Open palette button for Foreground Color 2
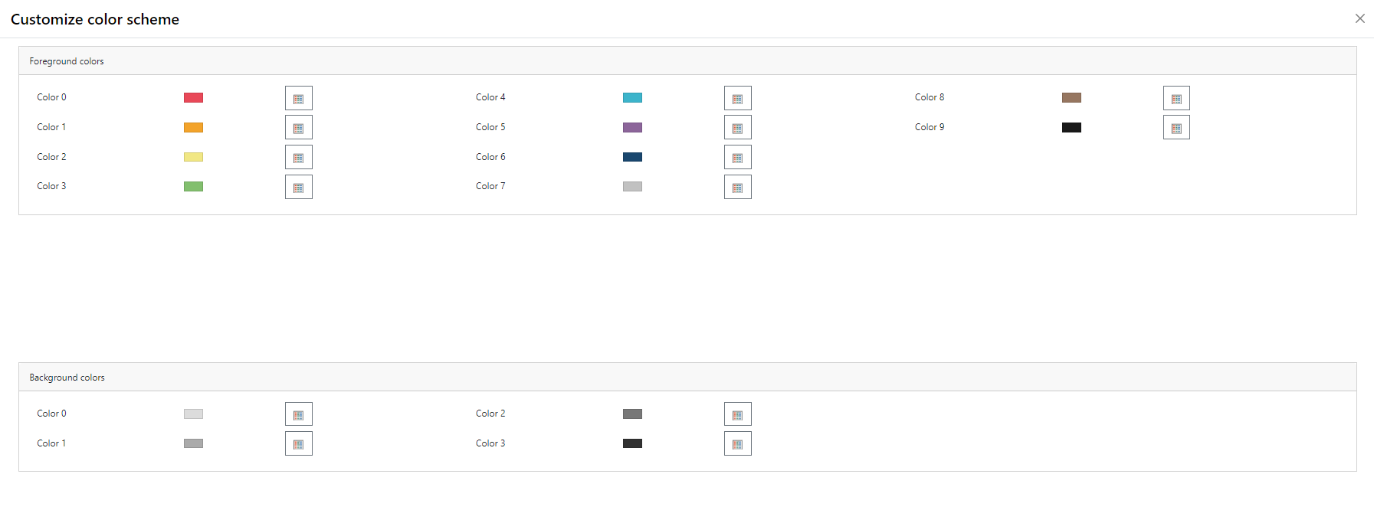Image resolution: width=1374 pixels, height=510 pixels. 298,158
